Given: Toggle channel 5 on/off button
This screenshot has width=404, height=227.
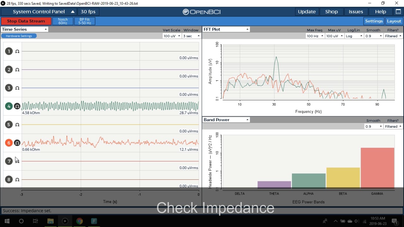Looking at the screenshot, I should [9, 125].
